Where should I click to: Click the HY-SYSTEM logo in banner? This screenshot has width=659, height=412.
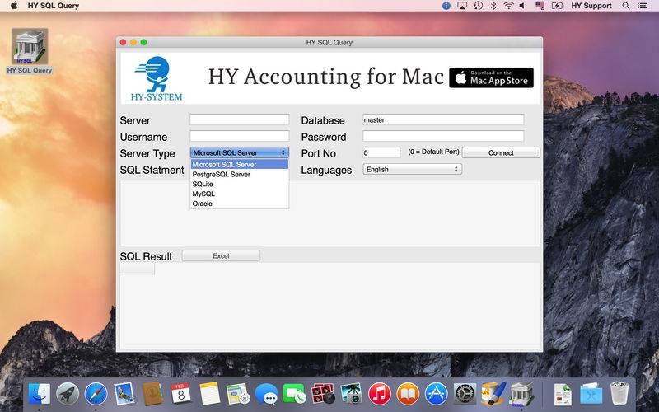tap(156, 78)
